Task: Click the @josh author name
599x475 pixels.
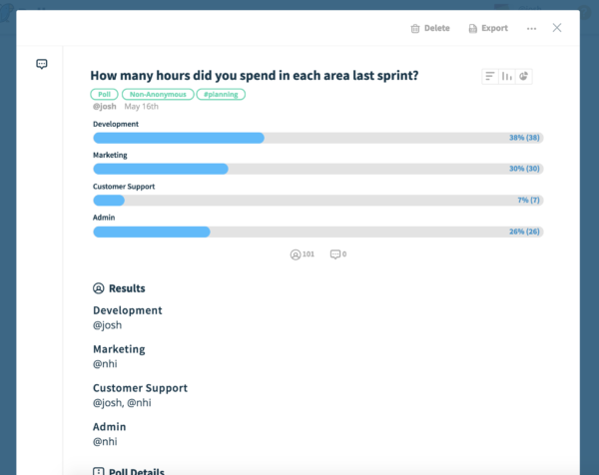Action: click(x=104, y=107)
